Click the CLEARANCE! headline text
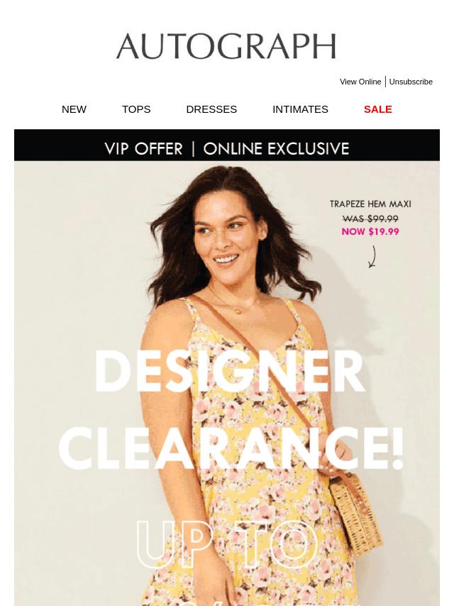Screen dimensions: 454x606 [x=231, y=448]
